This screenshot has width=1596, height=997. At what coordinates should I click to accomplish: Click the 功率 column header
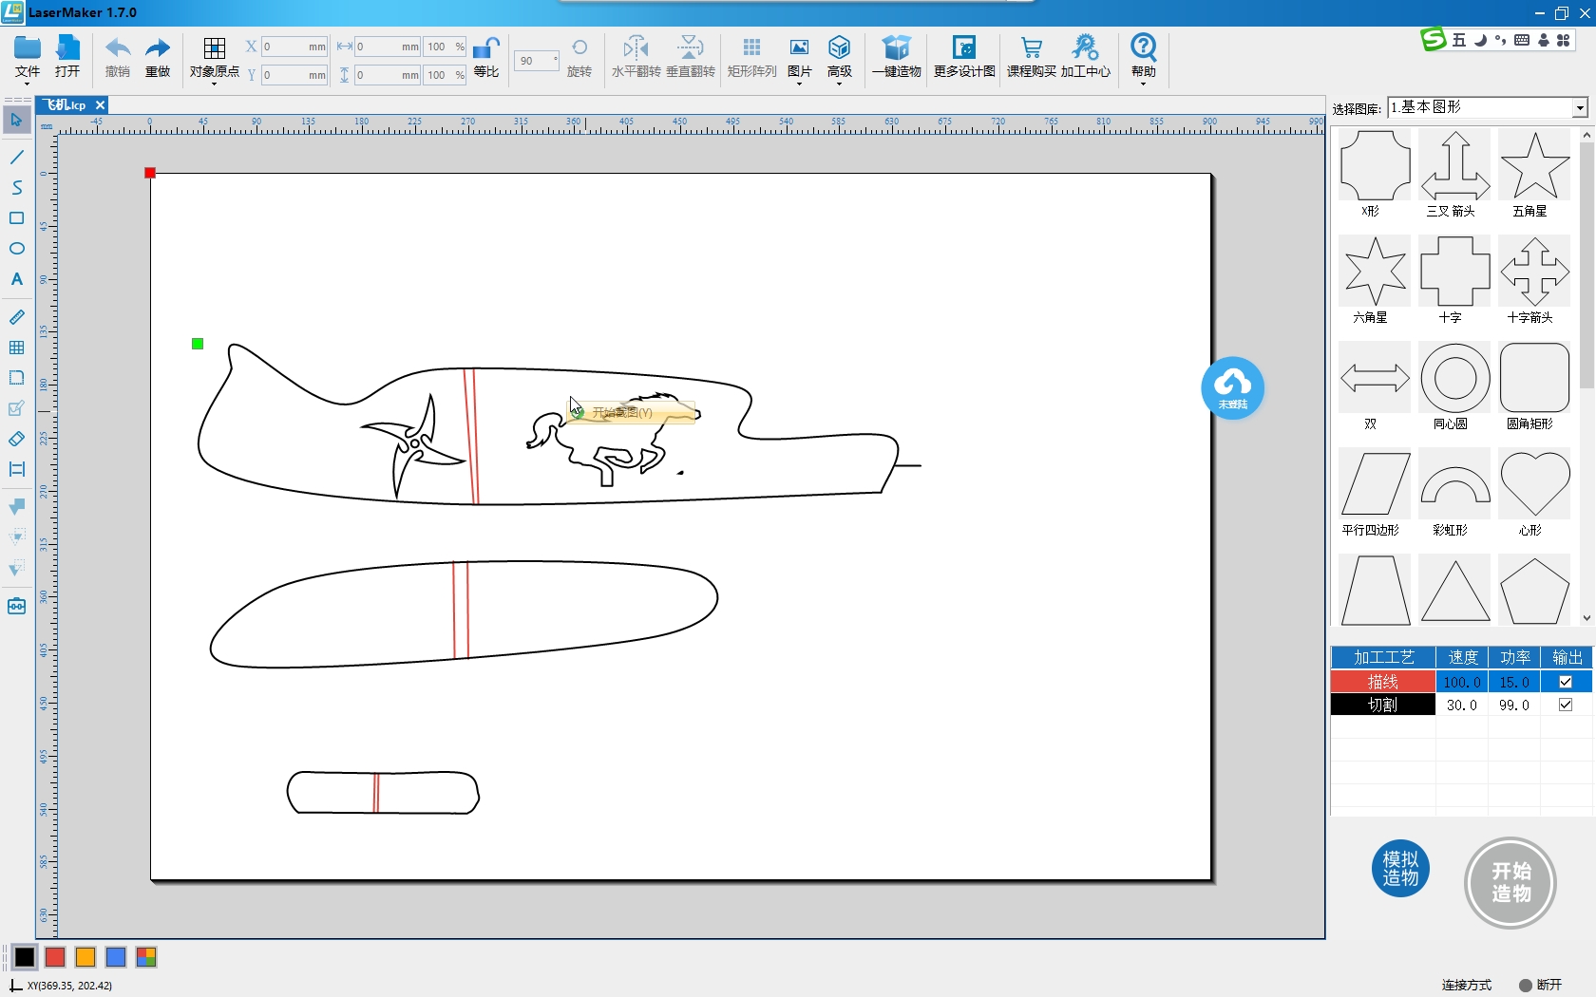[1514, 657]
